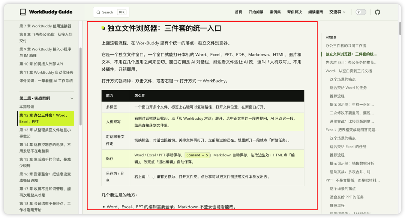Jump to 办公三件套的共同工作流 in page contents
The height and width of the screenshot is (218, 405).
pyautogui.click(x=346, y=46)
